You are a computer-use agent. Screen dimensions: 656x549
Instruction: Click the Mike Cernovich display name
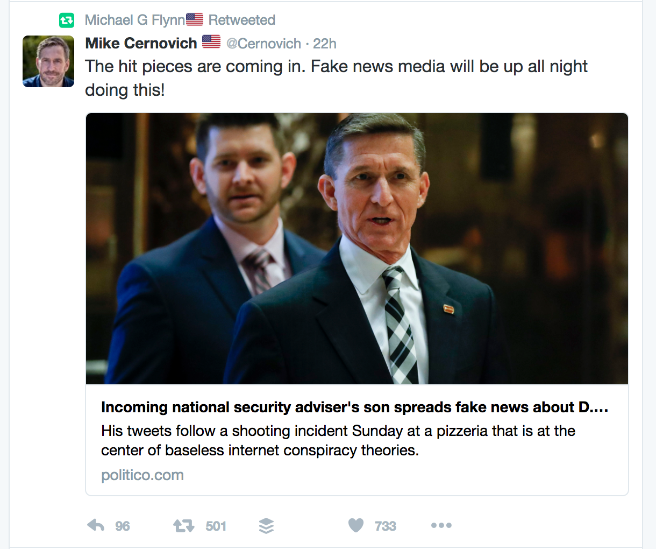point(141,43)
